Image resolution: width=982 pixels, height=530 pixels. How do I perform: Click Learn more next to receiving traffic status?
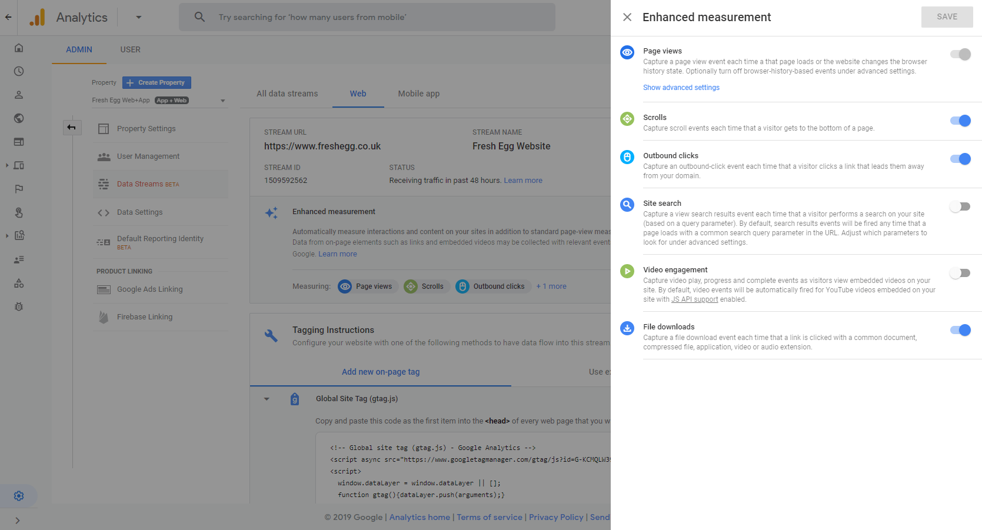(x=523, y=181)
